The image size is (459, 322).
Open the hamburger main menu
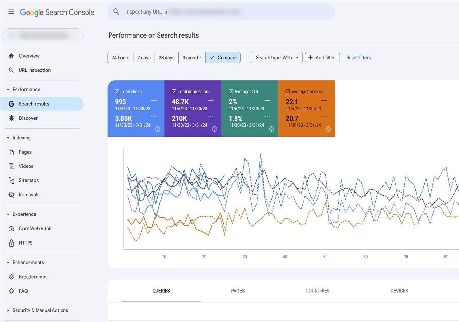coord(11,12)
